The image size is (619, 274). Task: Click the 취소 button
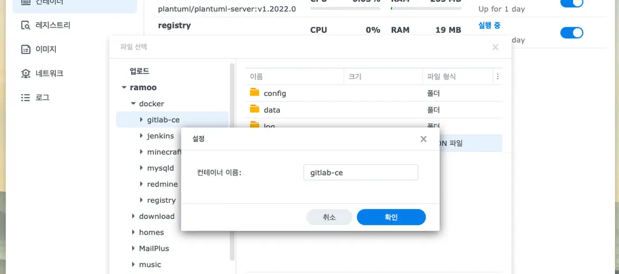tap(329, 217)
